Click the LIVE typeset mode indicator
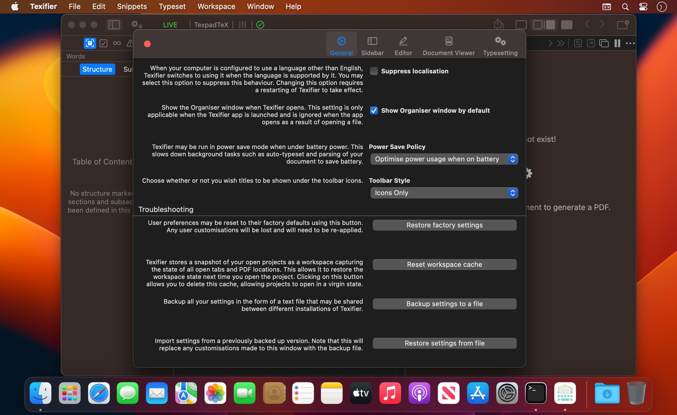The height and width of the screenshot is (415, 677). coord(170,25)
